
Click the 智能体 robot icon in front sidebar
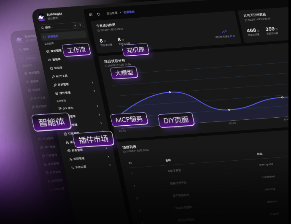point(49,60)
